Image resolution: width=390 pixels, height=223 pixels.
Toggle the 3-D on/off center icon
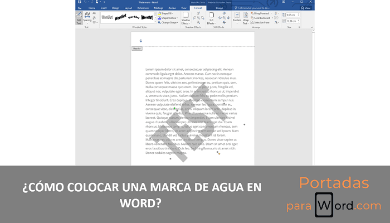tap(224, 18)
